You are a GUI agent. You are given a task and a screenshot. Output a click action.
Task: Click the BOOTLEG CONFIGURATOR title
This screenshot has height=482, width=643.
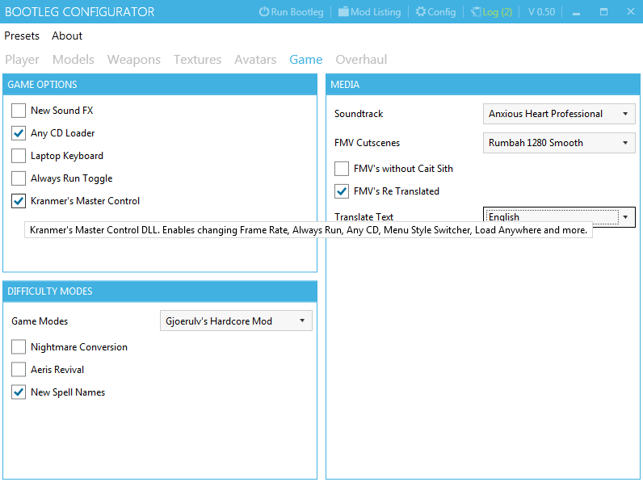79,11
